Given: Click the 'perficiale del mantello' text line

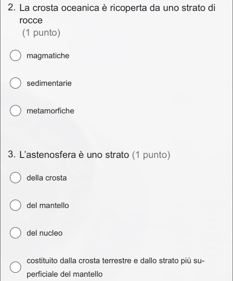Looking at the screenshot, I should point(65,274).
